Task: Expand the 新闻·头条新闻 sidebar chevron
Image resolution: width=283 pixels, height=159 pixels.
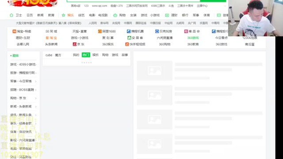Action: click(x=36, y=107)
